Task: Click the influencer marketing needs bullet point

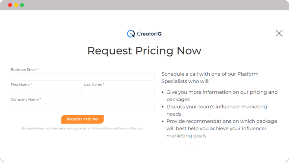Action: click(216, 110)
